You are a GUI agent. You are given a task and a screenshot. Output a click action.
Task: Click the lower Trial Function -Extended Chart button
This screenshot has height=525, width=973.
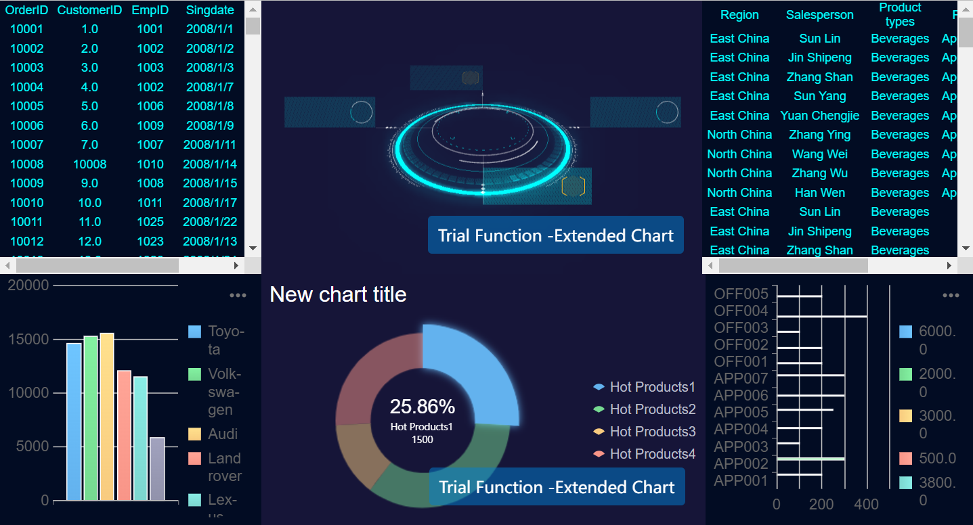pos(557,486)
